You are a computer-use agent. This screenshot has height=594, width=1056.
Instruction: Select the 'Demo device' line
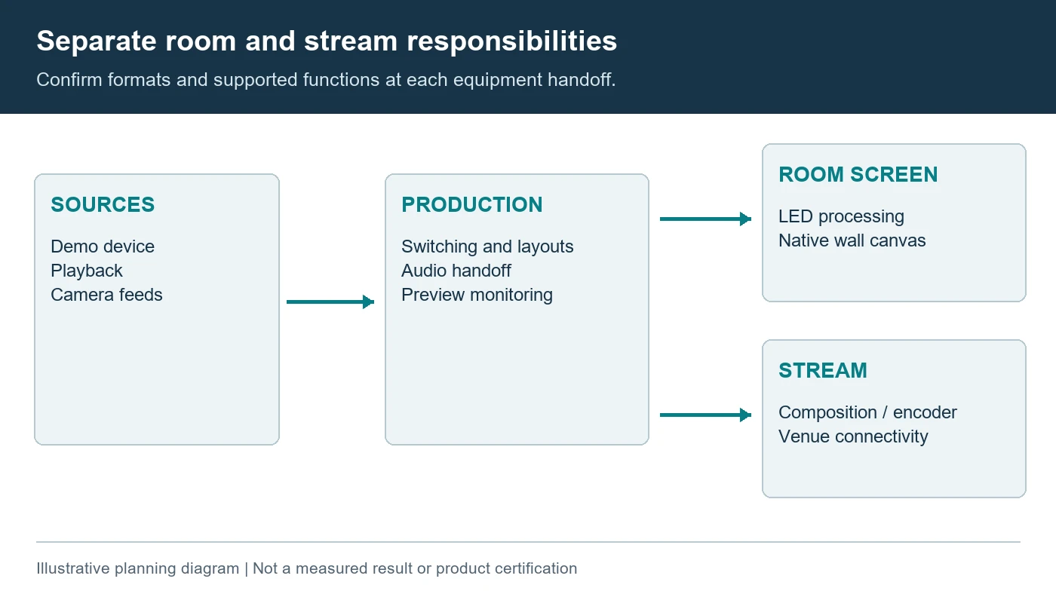coord(103,246)
